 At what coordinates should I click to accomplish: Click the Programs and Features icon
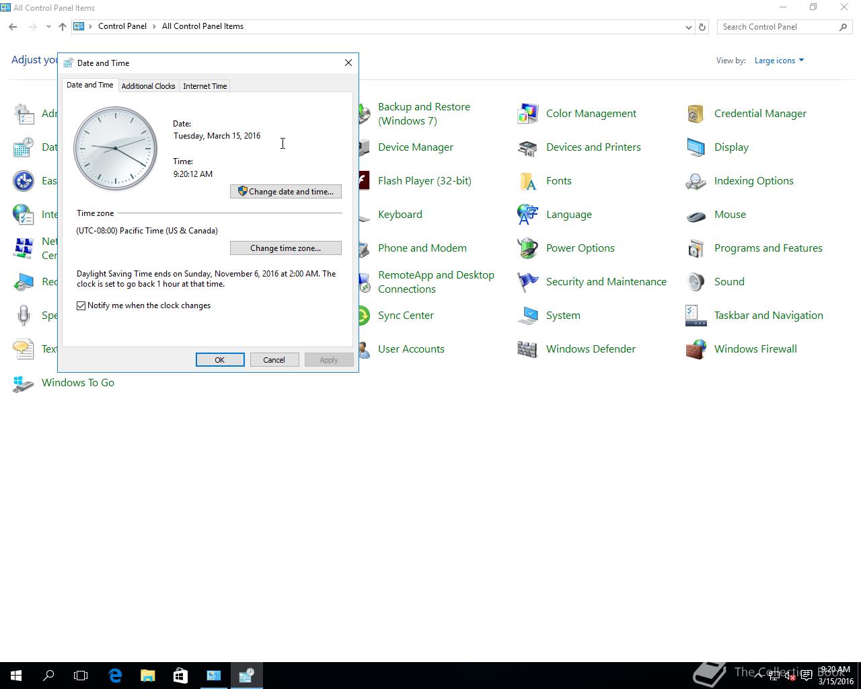696,248
